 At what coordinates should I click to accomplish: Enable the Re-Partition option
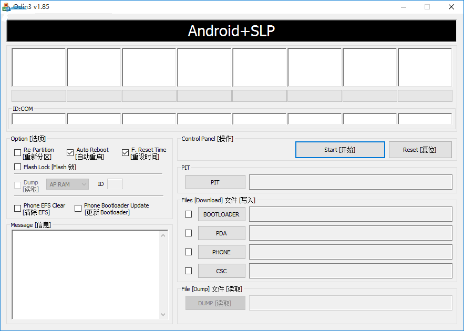point(17,152)
